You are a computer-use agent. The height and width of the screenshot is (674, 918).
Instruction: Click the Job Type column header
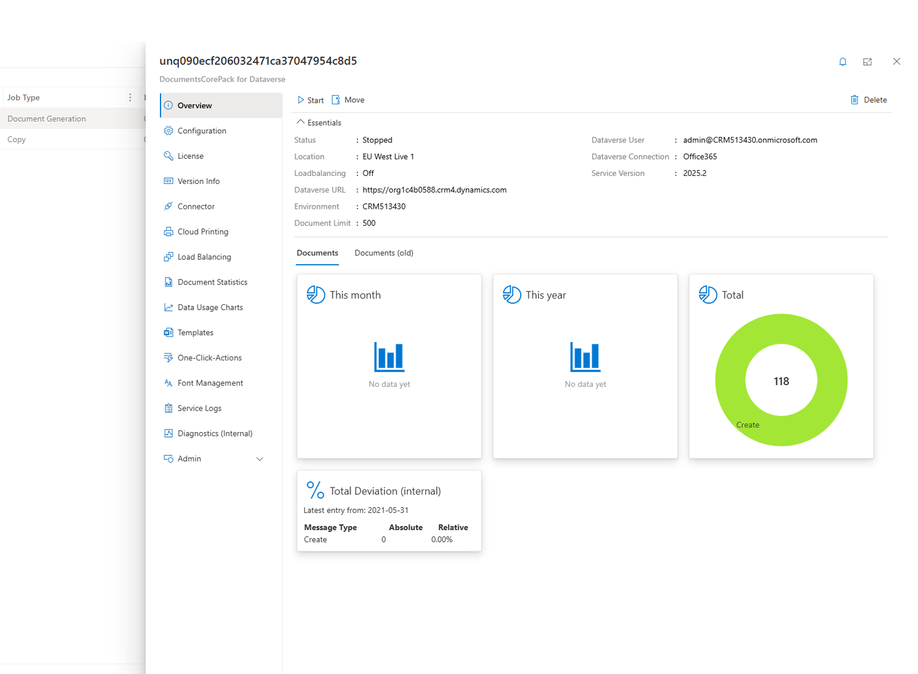click(23, 98)
